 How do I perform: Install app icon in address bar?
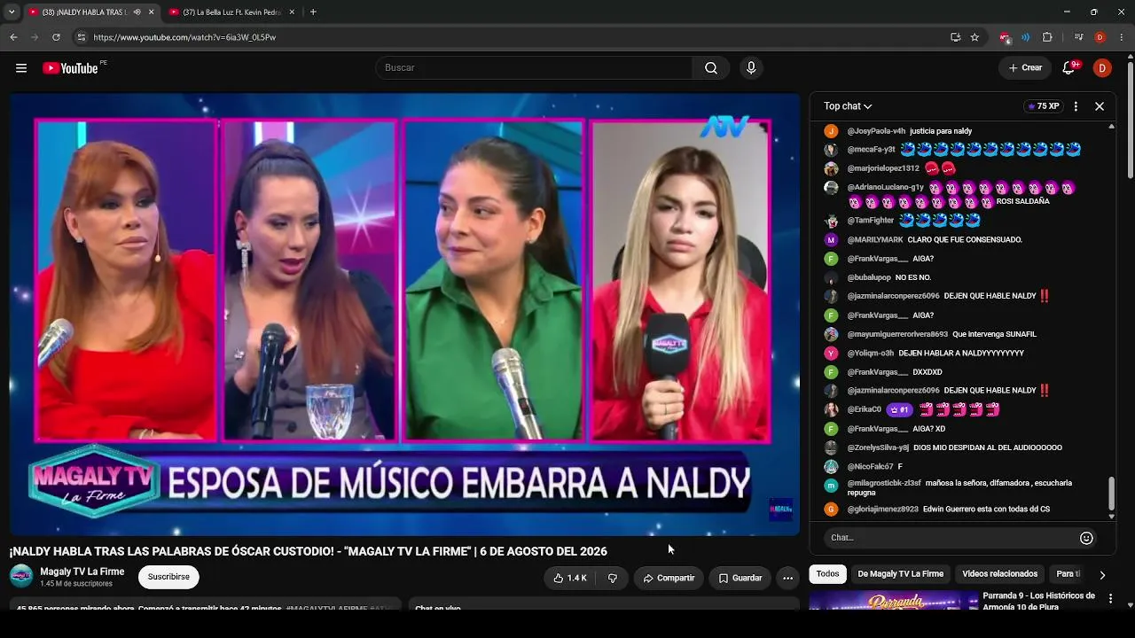(955, 37)
